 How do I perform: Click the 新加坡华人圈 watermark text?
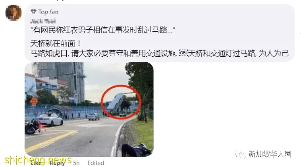click(270, 154)
